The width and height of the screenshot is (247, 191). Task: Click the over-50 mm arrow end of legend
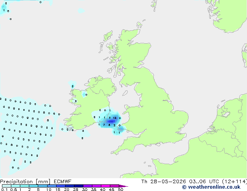pos(123,186)
